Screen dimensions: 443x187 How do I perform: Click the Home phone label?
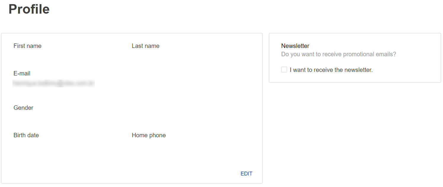(x=149, y=135)
